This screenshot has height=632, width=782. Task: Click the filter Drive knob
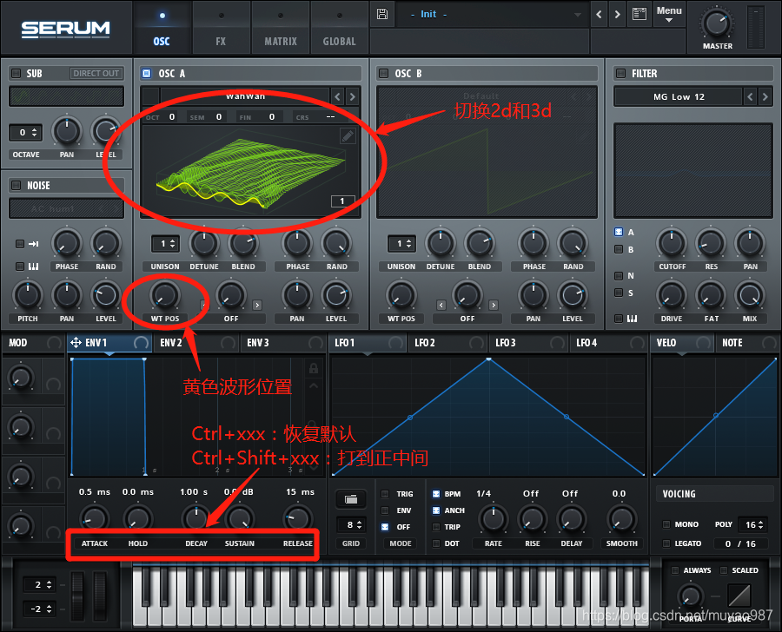tap(672, 295)
